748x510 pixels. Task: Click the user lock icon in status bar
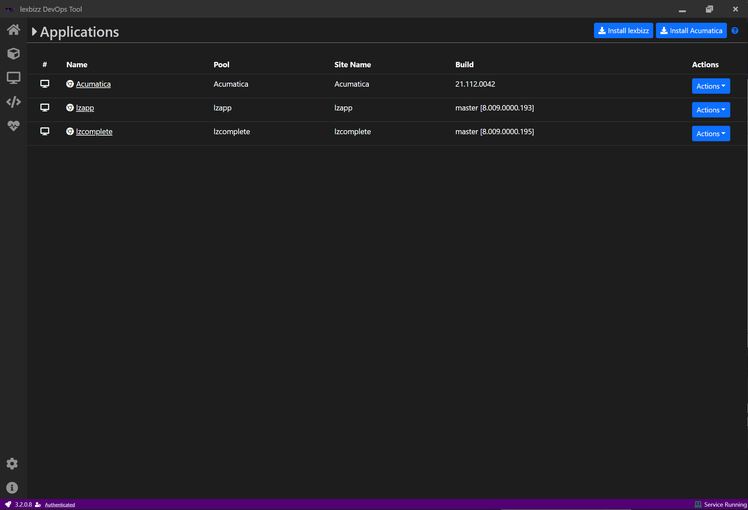point(38,504)
